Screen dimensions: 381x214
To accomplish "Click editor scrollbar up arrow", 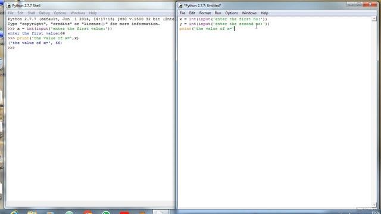I will pos(374,18).
